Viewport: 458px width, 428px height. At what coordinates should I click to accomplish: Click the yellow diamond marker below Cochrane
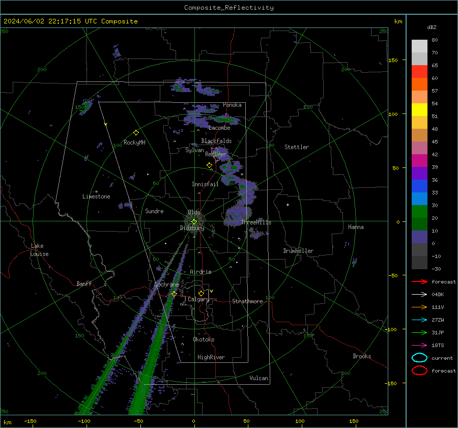click(x=174, y=294)
